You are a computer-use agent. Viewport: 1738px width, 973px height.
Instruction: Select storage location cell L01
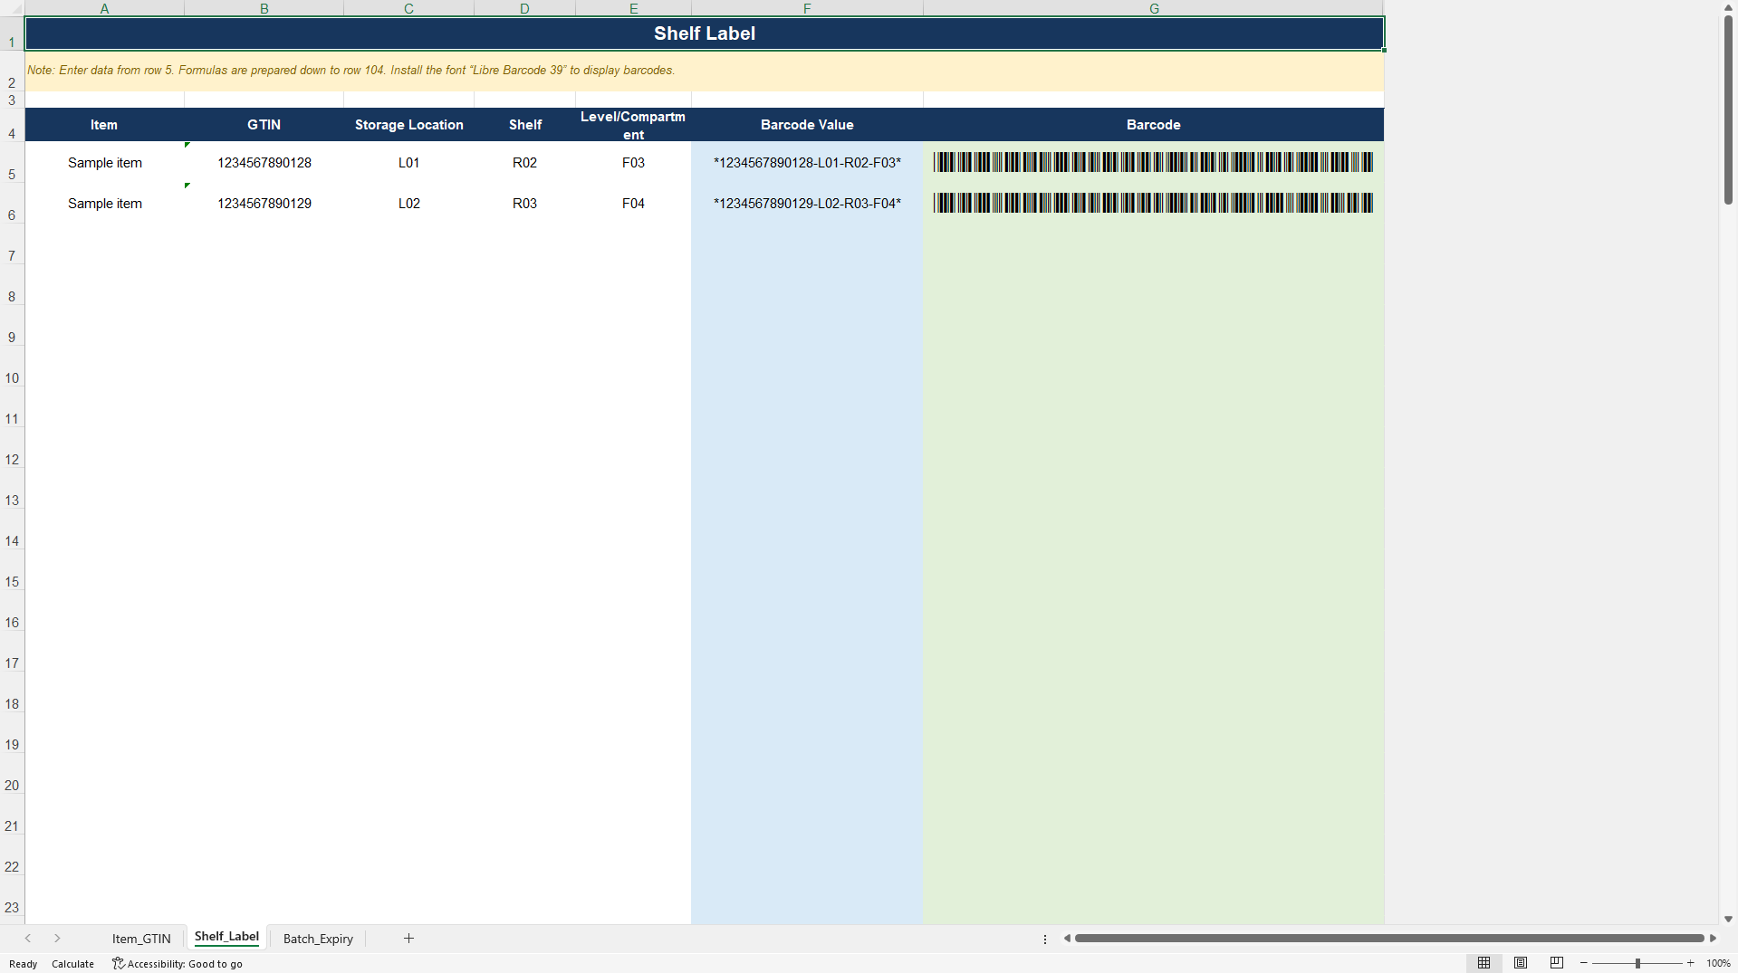(408, 163)
